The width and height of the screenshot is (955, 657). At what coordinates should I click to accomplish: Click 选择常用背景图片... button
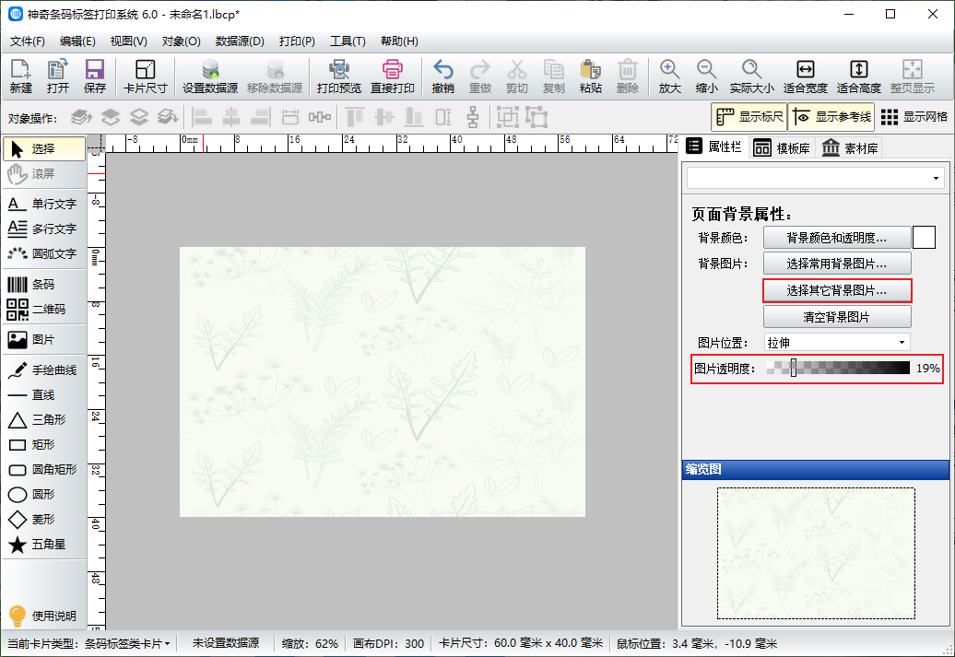click(x=837, y=264)
